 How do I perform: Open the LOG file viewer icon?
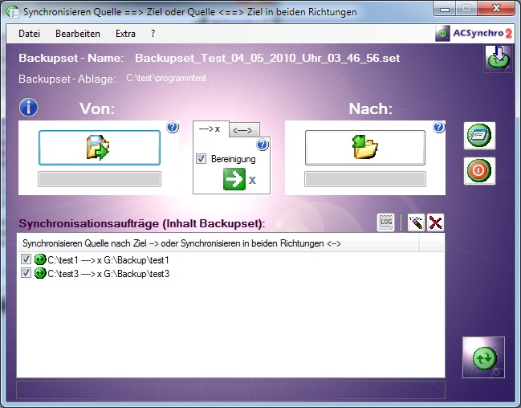(386, 222)
